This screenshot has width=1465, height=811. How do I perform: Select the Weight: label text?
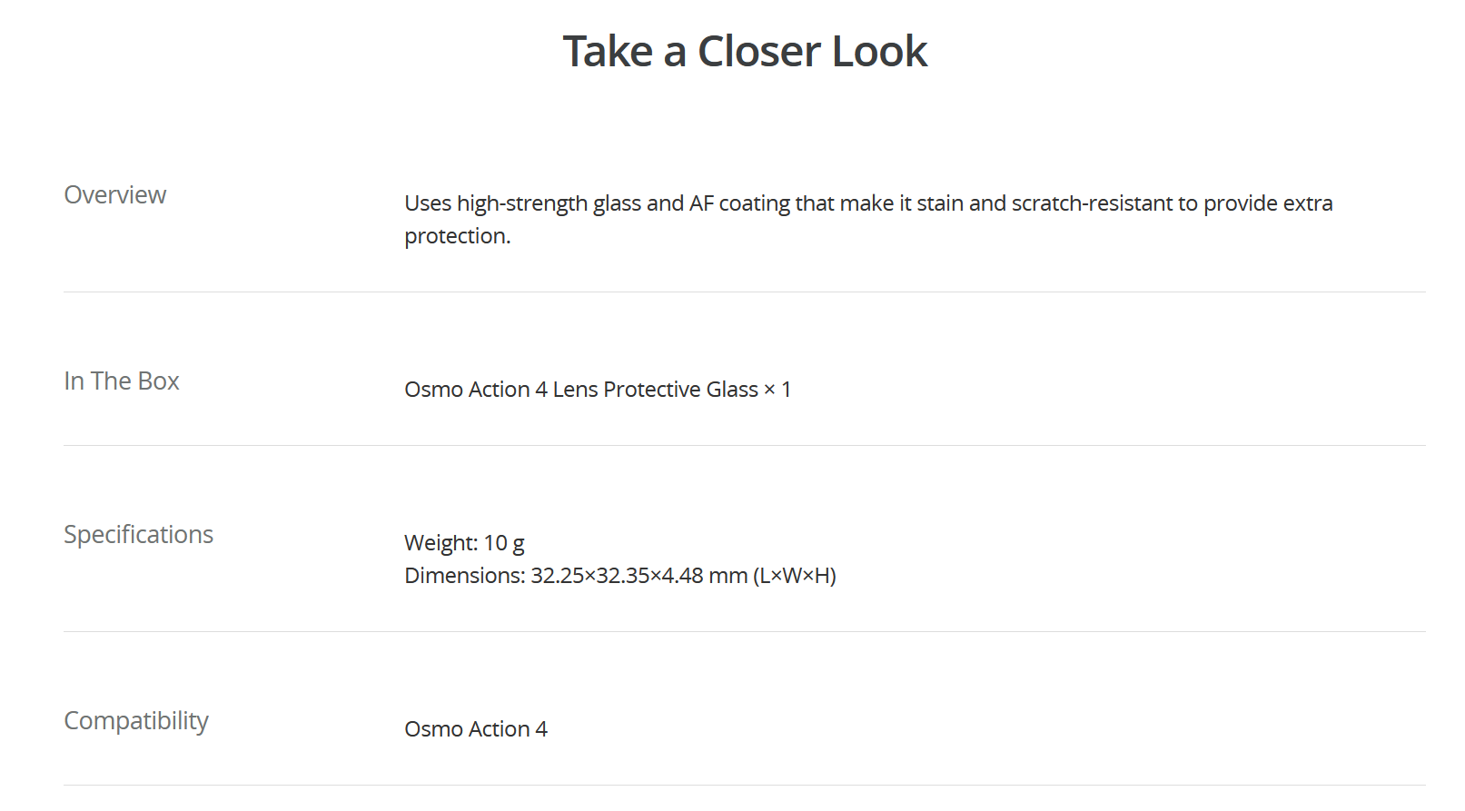[441, 543]
